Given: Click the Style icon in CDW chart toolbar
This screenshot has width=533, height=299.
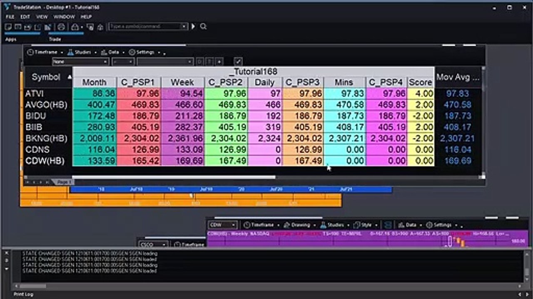Looking at the screenshot, I should coord(356,225).
